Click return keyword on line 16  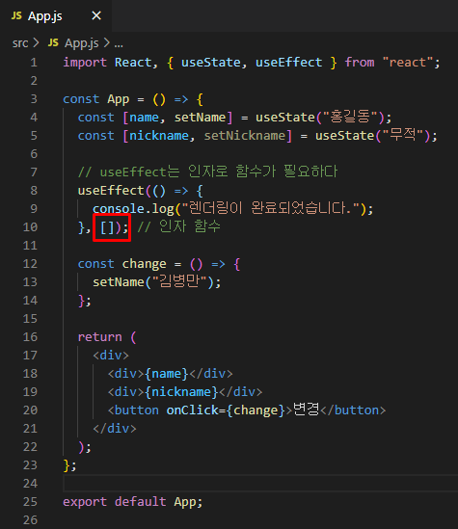click(x=100, y=337)
